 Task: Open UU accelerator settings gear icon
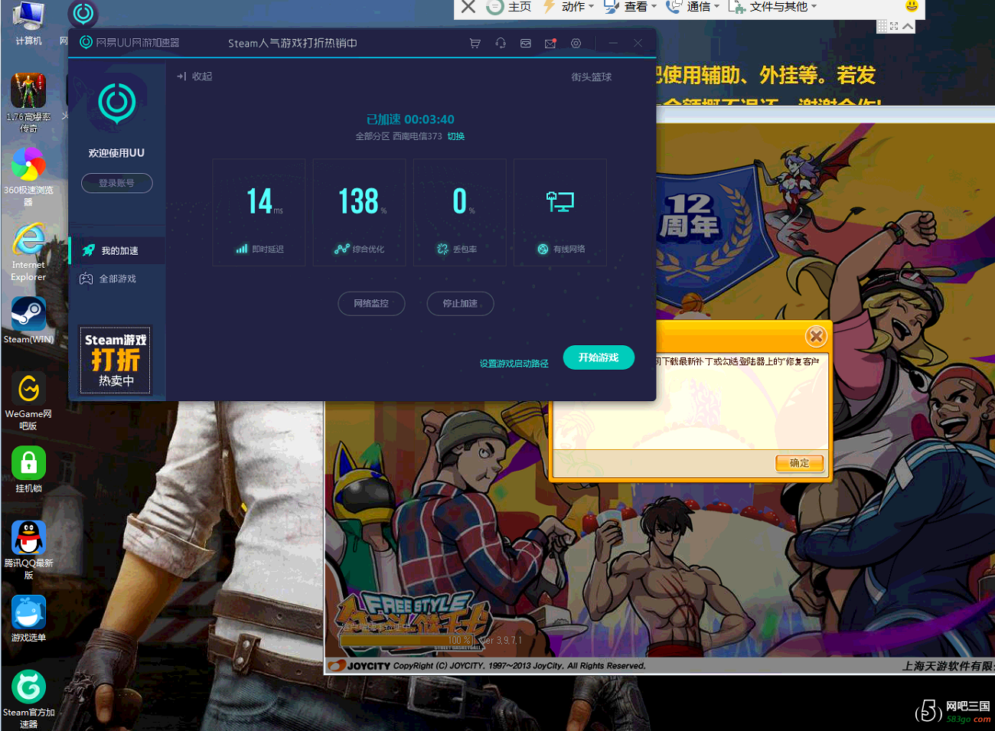pyautogui.click(x=576, y=44)
